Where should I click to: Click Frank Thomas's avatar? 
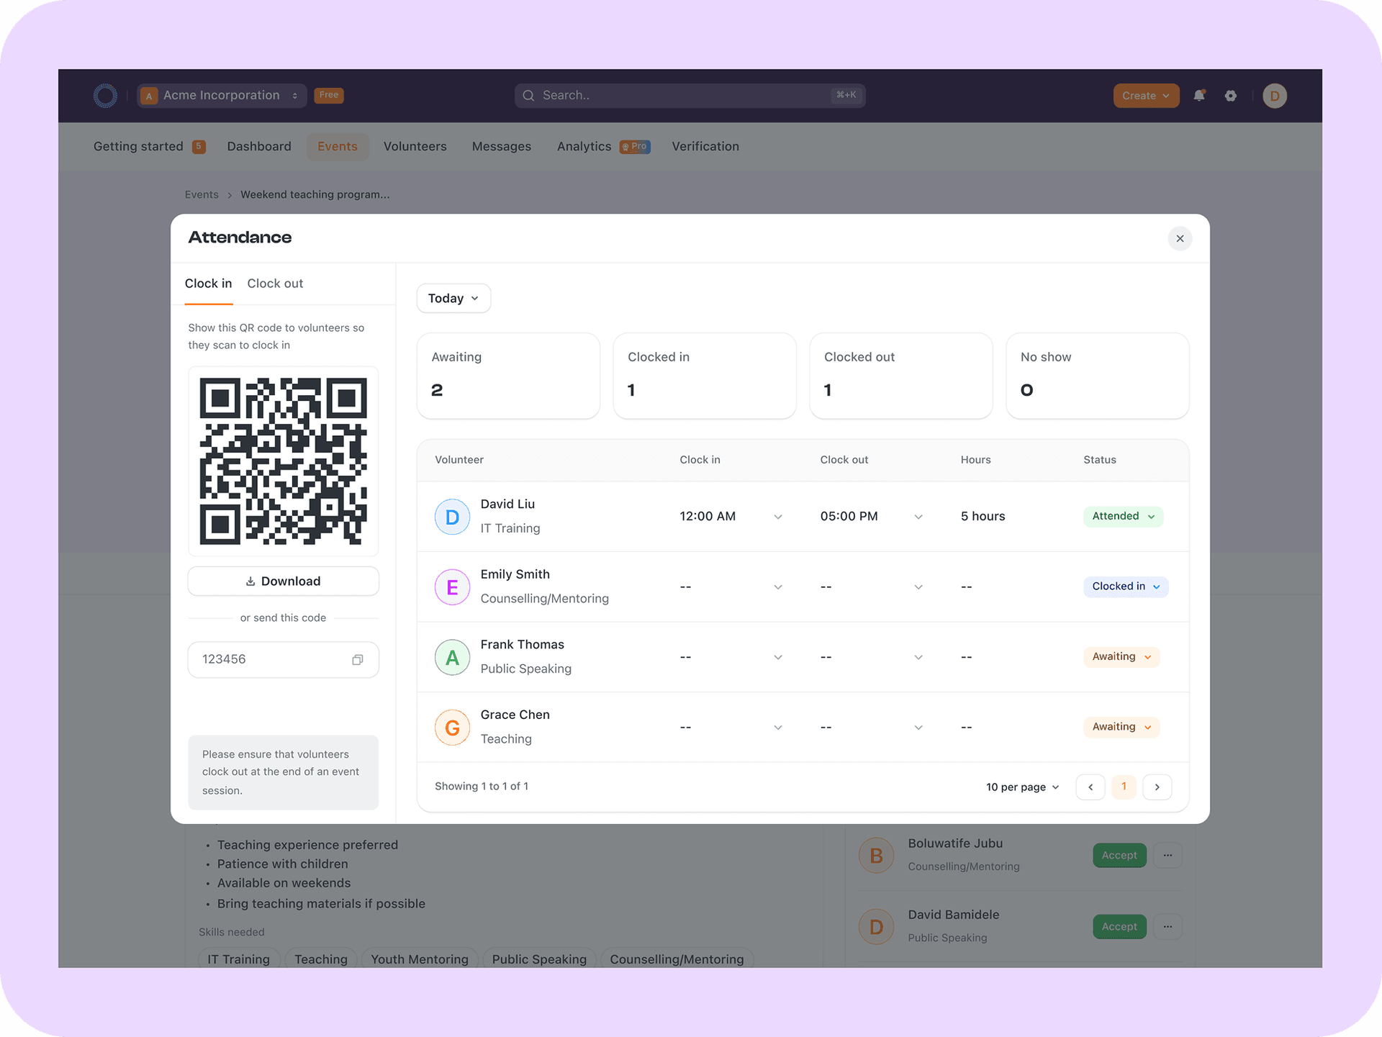(452, 657)
